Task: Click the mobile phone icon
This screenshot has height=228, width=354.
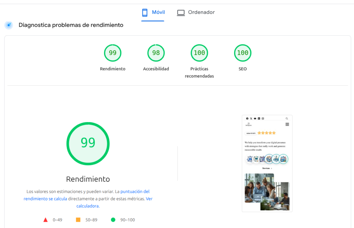Action: coord(145,12)
